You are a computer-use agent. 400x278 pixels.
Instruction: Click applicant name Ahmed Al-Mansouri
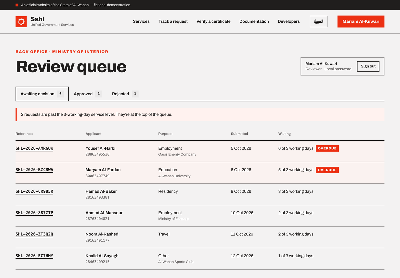tap(104, 213)
